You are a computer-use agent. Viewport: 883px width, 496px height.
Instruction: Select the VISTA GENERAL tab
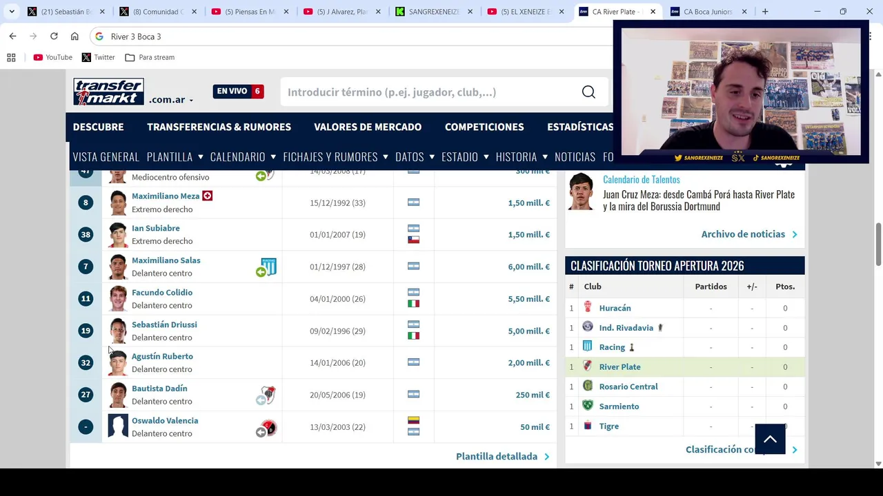coord(106,157)
